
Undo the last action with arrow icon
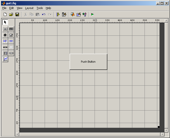44,14
